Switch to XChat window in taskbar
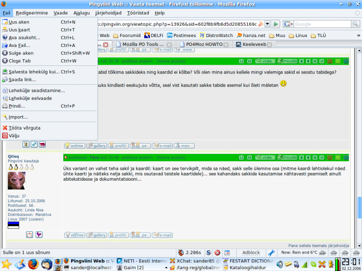The width and height of the screenshot is (362, 271). pyautogui.click(x=195, y=261)
